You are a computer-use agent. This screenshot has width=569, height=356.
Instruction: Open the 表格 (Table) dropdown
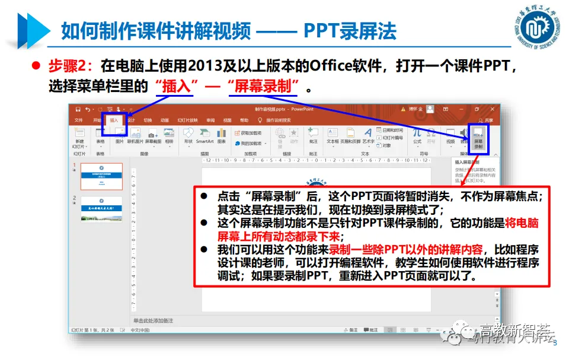tap(100, 137)
